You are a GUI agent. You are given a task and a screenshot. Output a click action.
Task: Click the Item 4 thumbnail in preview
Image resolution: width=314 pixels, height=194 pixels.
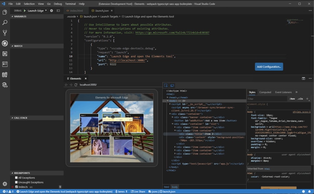[100, 146]
